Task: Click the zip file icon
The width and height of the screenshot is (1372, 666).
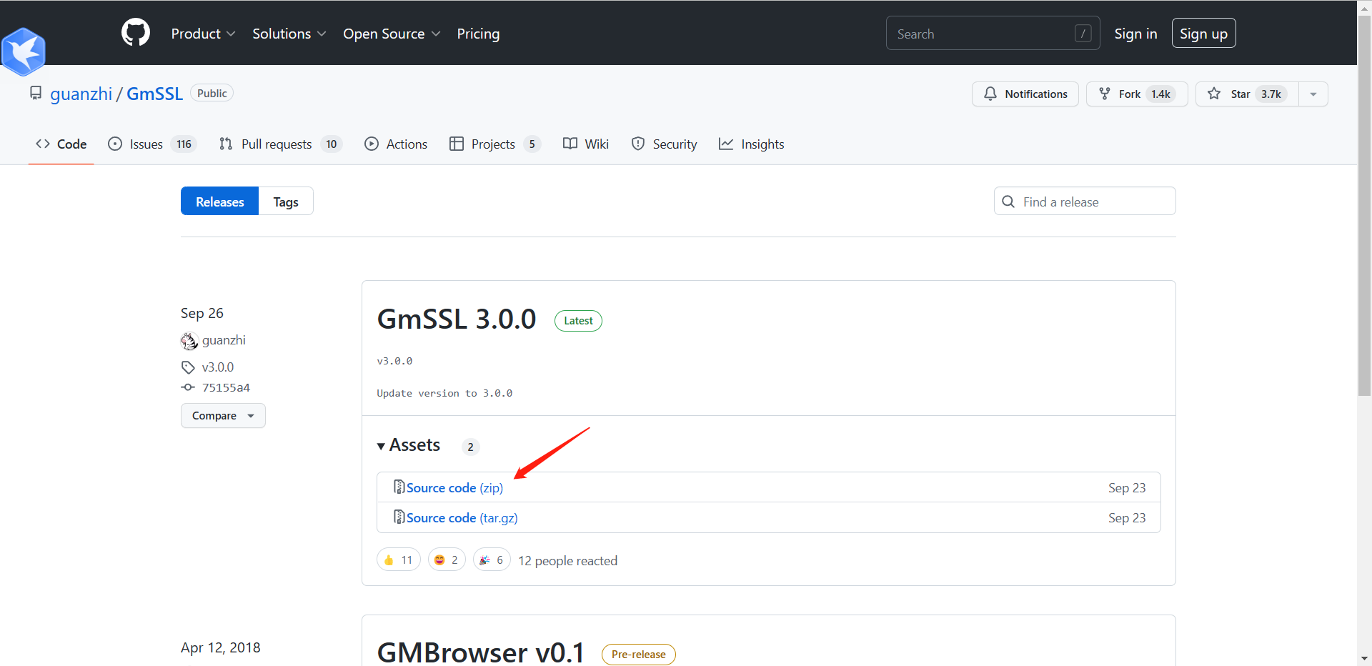Action: coord(399,487)
